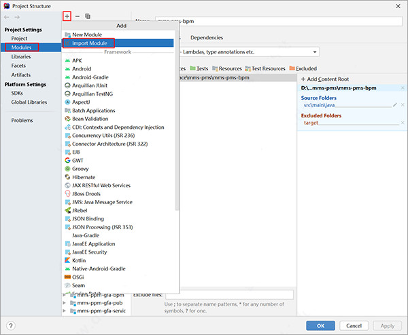The width and height of the screenshot is (408, 335).
Task: Click the GWT framework entry
Action: click(77, 160)
